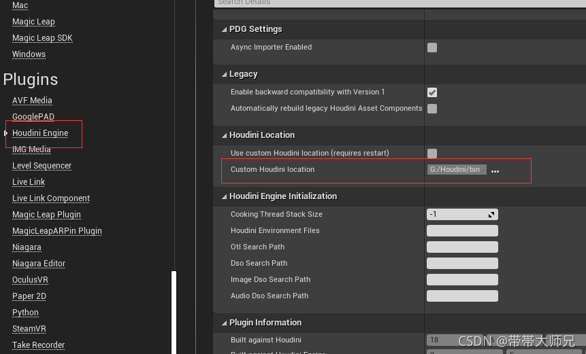This screenshot has width=586, height=354.
Task: Collapse the Legacy section
Action: click(224, 74)
